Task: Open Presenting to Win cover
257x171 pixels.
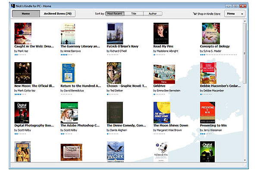Action: (207, 113)
